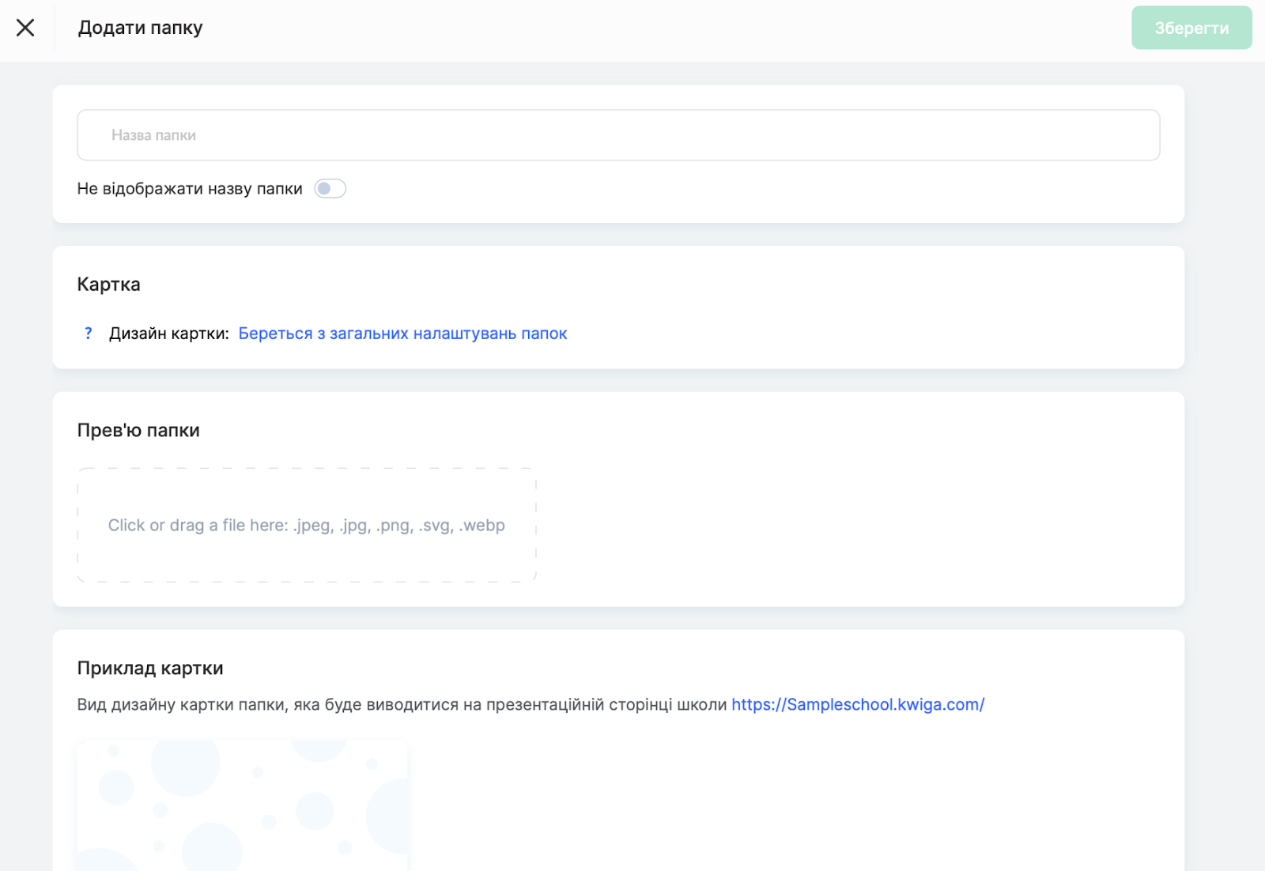Click the Прев'ю папки section heading
The height and width of the screenshot is (871, 1265).
[x=138, y=431]
